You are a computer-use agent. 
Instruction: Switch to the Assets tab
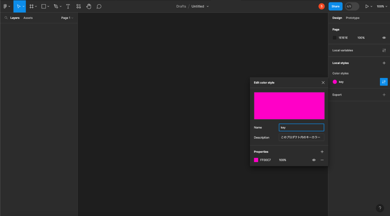click(x=28, y=18)
